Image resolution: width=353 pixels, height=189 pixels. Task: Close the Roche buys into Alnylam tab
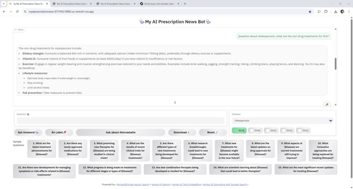(178, 3)
